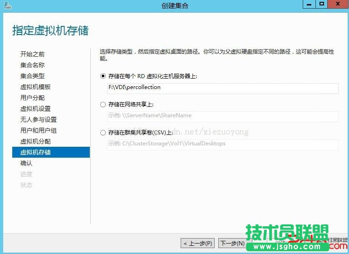The height and width of the screenshot is (254, 349).
Task: Go to 集合类型 step
Action: tap(32, 76)
